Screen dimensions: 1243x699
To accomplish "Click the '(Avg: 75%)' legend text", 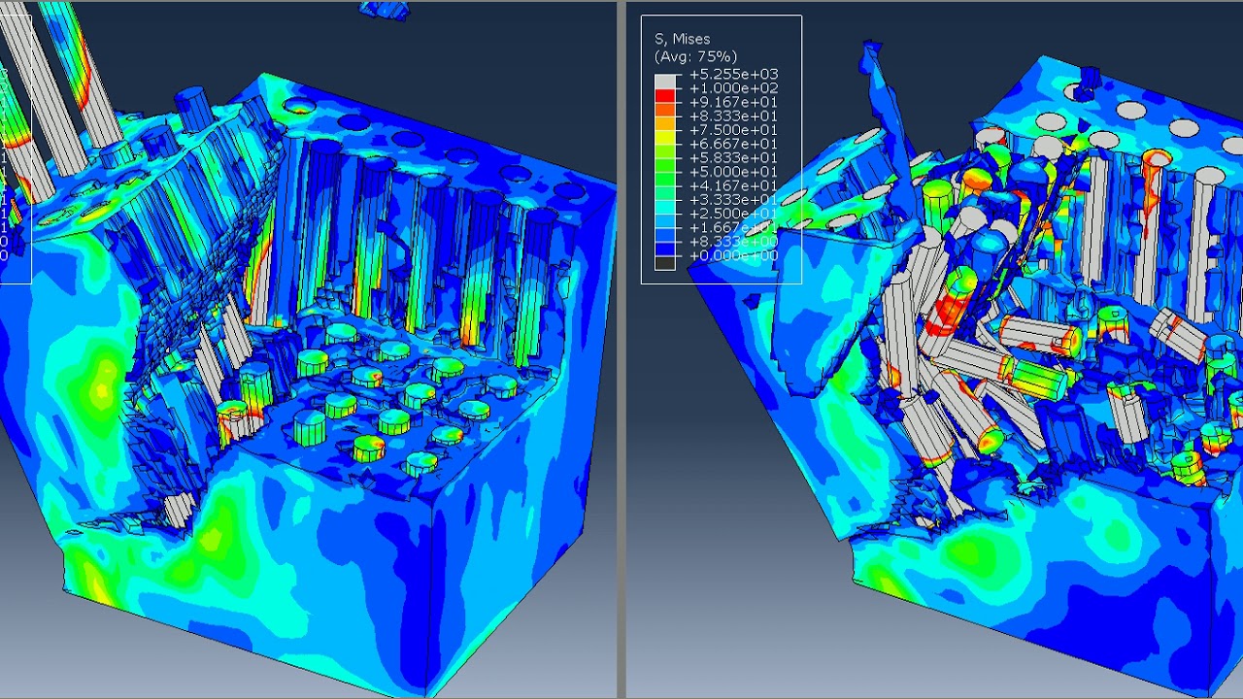I will [695, 56].
